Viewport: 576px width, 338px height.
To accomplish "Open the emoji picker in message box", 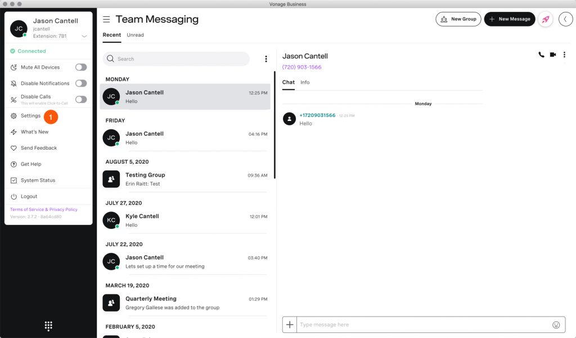I will click(556, 325).
